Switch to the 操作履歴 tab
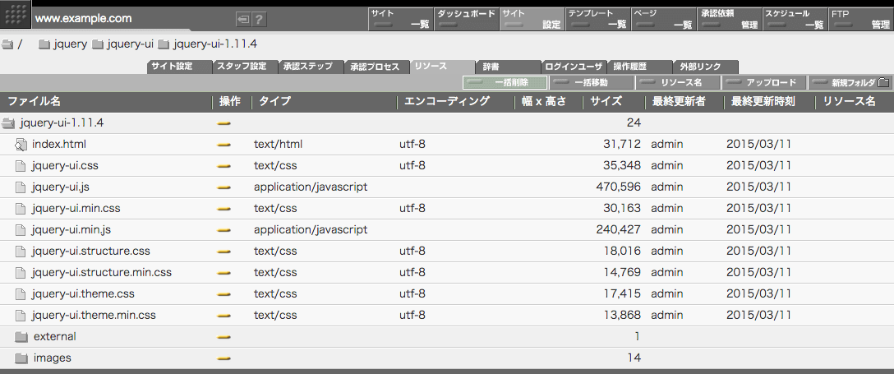This screenshot has height=374, width=894. pos(638,67)
